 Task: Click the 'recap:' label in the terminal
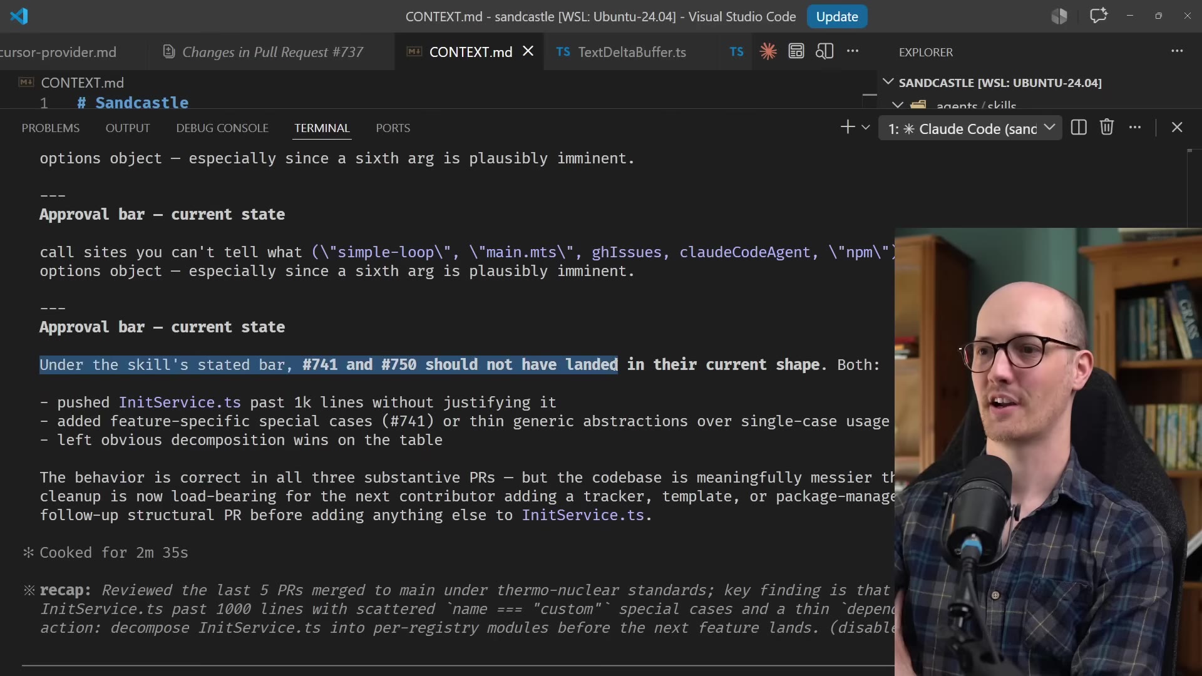(65, 590)
